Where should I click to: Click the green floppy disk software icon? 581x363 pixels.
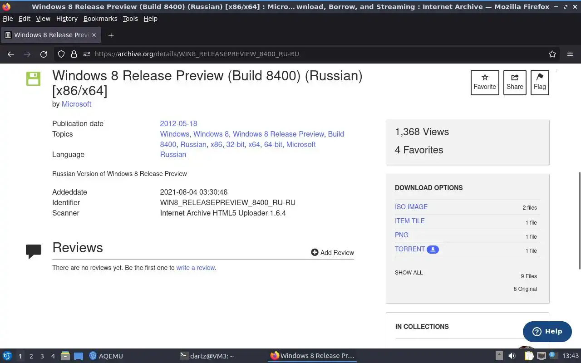(x=33, y=78)
